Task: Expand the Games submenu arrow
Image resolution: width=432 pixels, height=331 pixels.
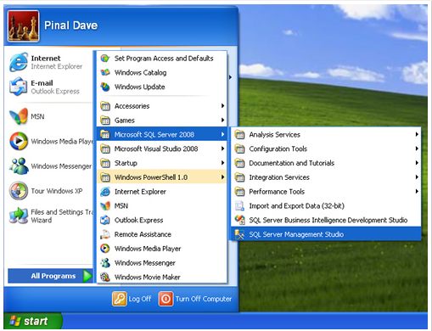Action: coord(222,121)
